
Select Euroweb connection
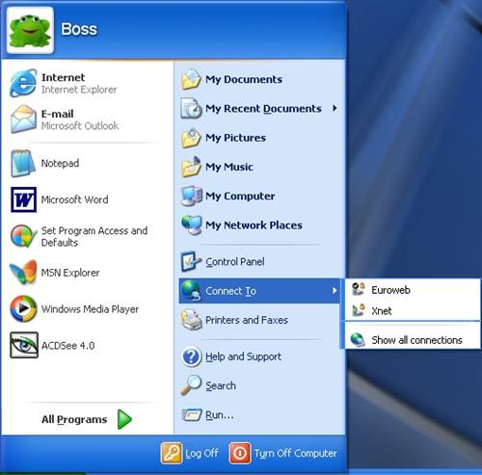click(x=413, y=290)
